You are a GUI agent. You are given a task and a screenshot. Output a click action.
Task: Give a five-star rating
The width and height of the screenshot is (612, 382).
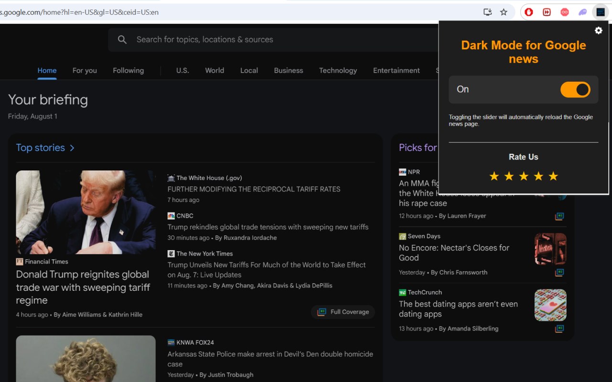click(553, 177)
